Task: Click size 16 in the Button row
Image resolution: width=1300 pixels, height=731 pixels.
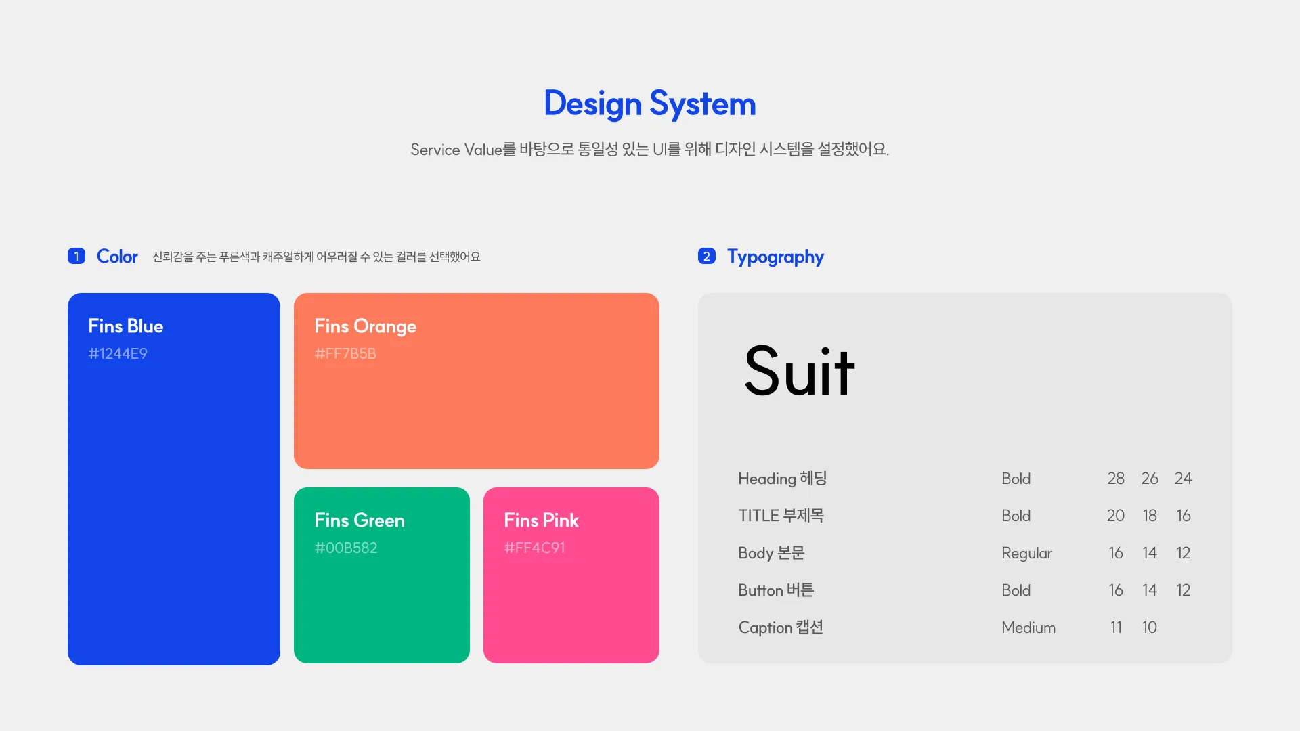Action: 1116,590
